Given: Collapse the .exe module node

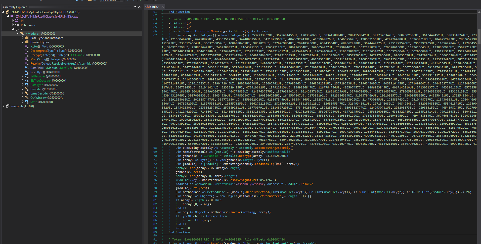Looking at the screenshot, I should pyautogui.click(x=8, y=16).
